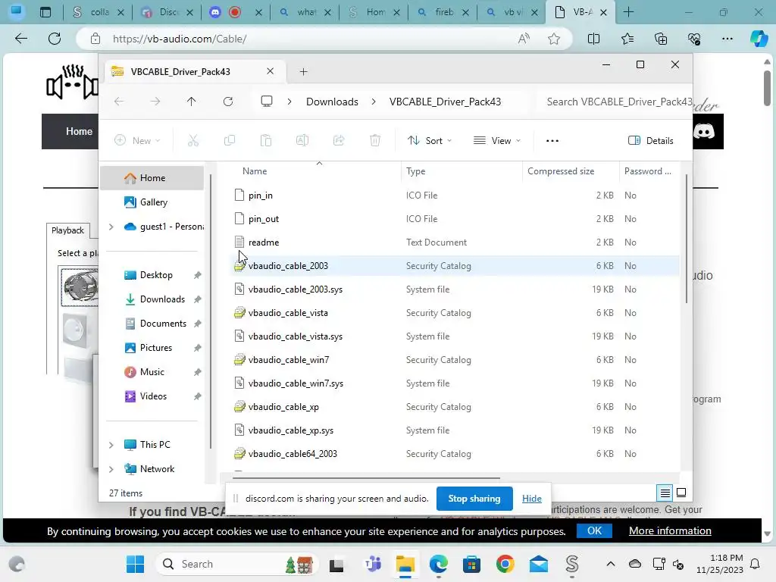Viewport: 776px width, 582px height.
Task: Switch to large thumbnails view icon at bottom right
Action: (x=681, y=493)
